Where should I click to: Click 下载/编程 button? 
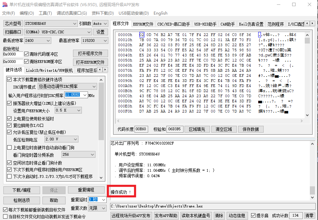pos(21,190)
